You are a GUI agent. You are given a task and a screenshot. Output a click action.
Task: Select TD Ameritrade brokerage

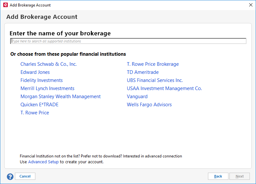(x=143, y=72)
